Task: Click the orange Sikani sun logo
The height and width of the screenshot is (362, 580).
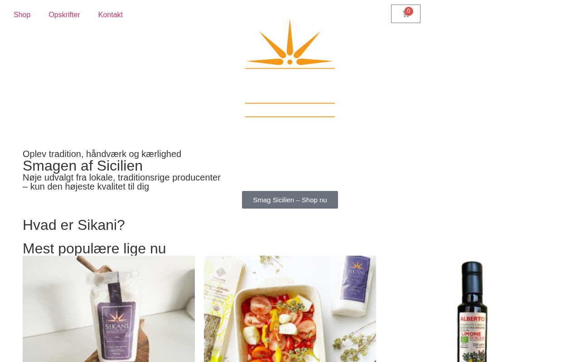Action: click(290, 44)
